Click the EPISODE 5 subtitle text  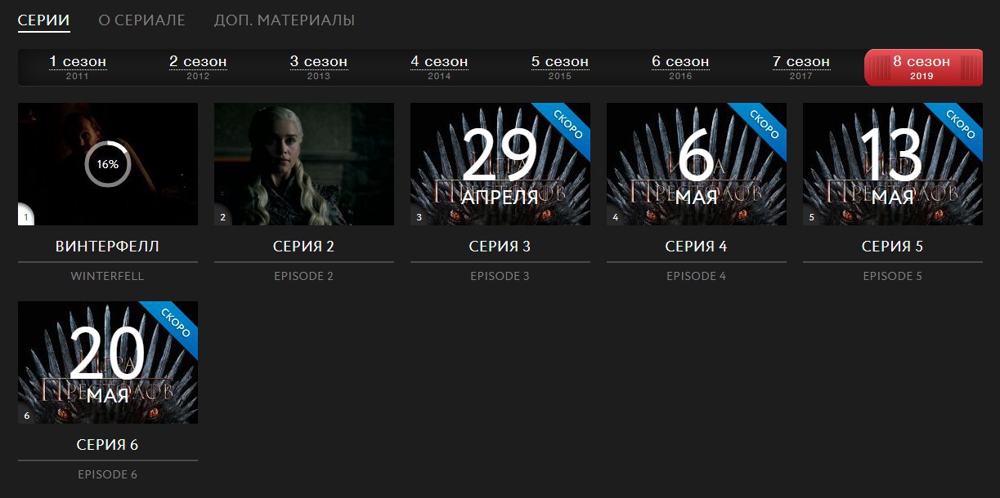click(x=893, y=276)
